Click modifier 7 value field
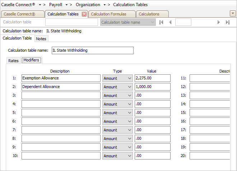This screenshot has height=171, width=237. 153,130
